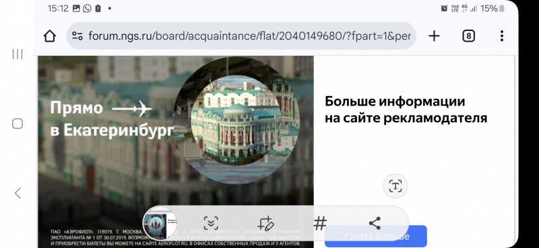This screenshot has width=539, height=248.
Task: Tap the extract text icon
Action: pyautogui.click(x=395, y=186)
